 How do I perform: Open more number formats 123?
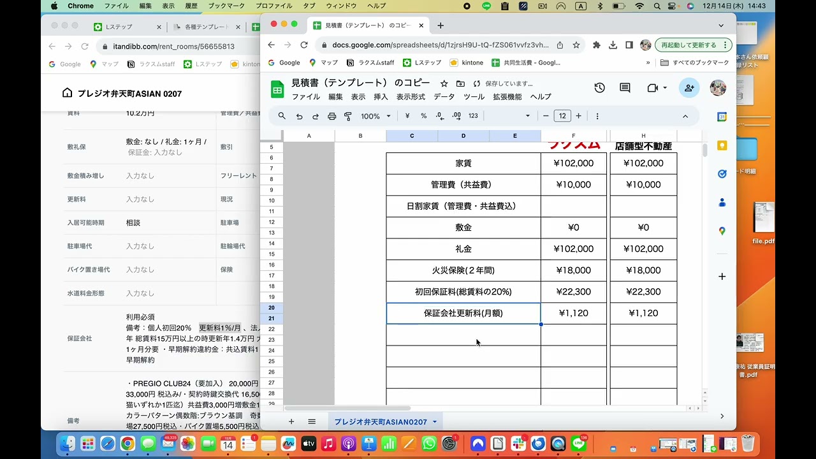[473, 116]
